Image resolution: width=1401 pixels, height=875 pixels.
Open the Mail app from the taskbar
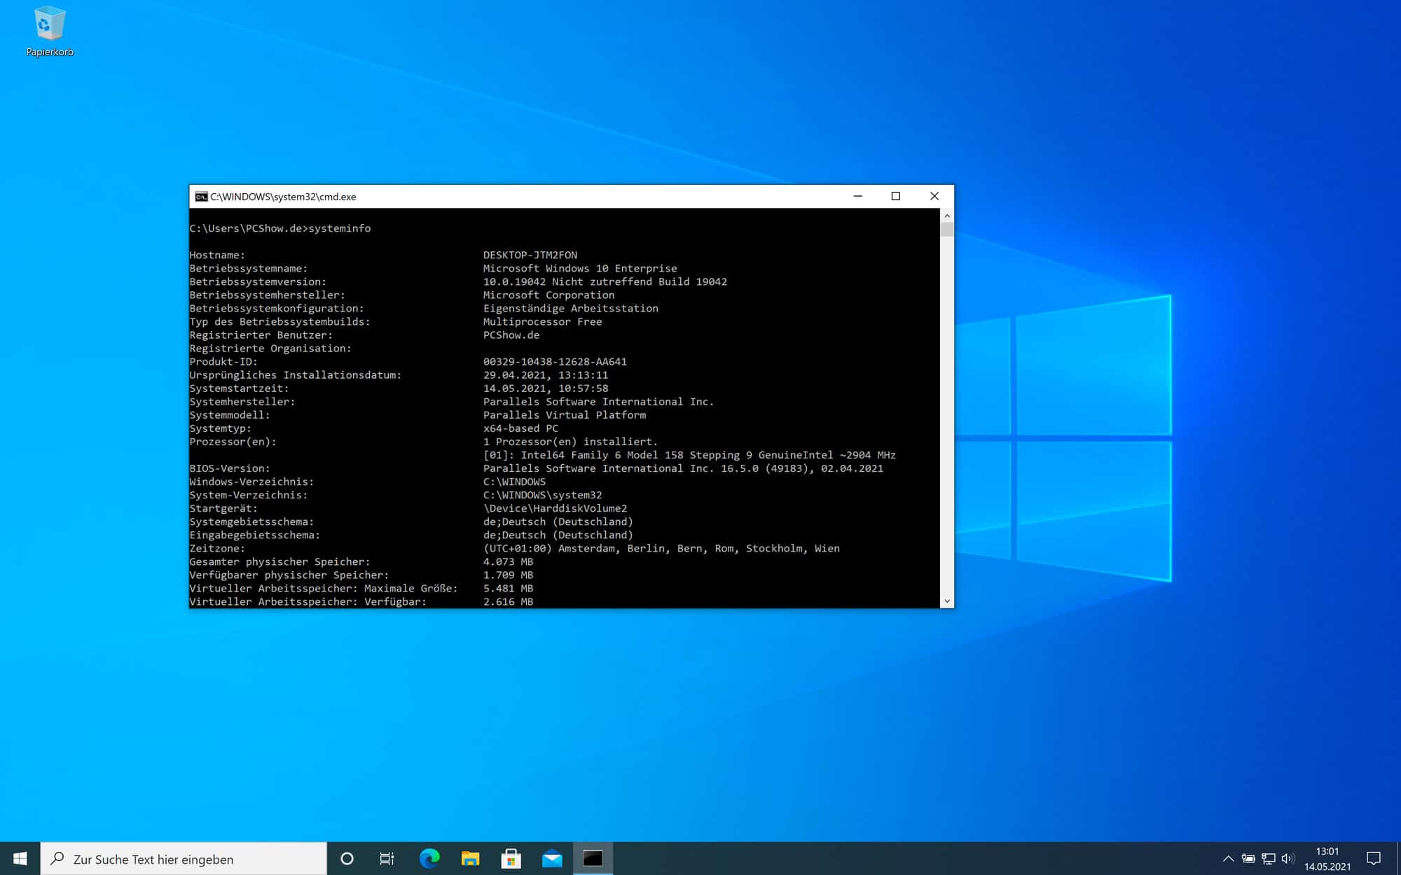click(x=553, y=859)
